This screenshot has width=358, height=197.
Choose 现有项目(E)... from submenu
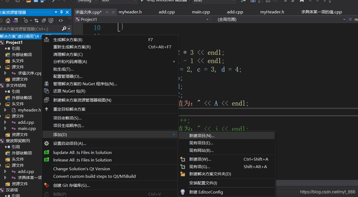pyautogui.click(x=227, y=143)
